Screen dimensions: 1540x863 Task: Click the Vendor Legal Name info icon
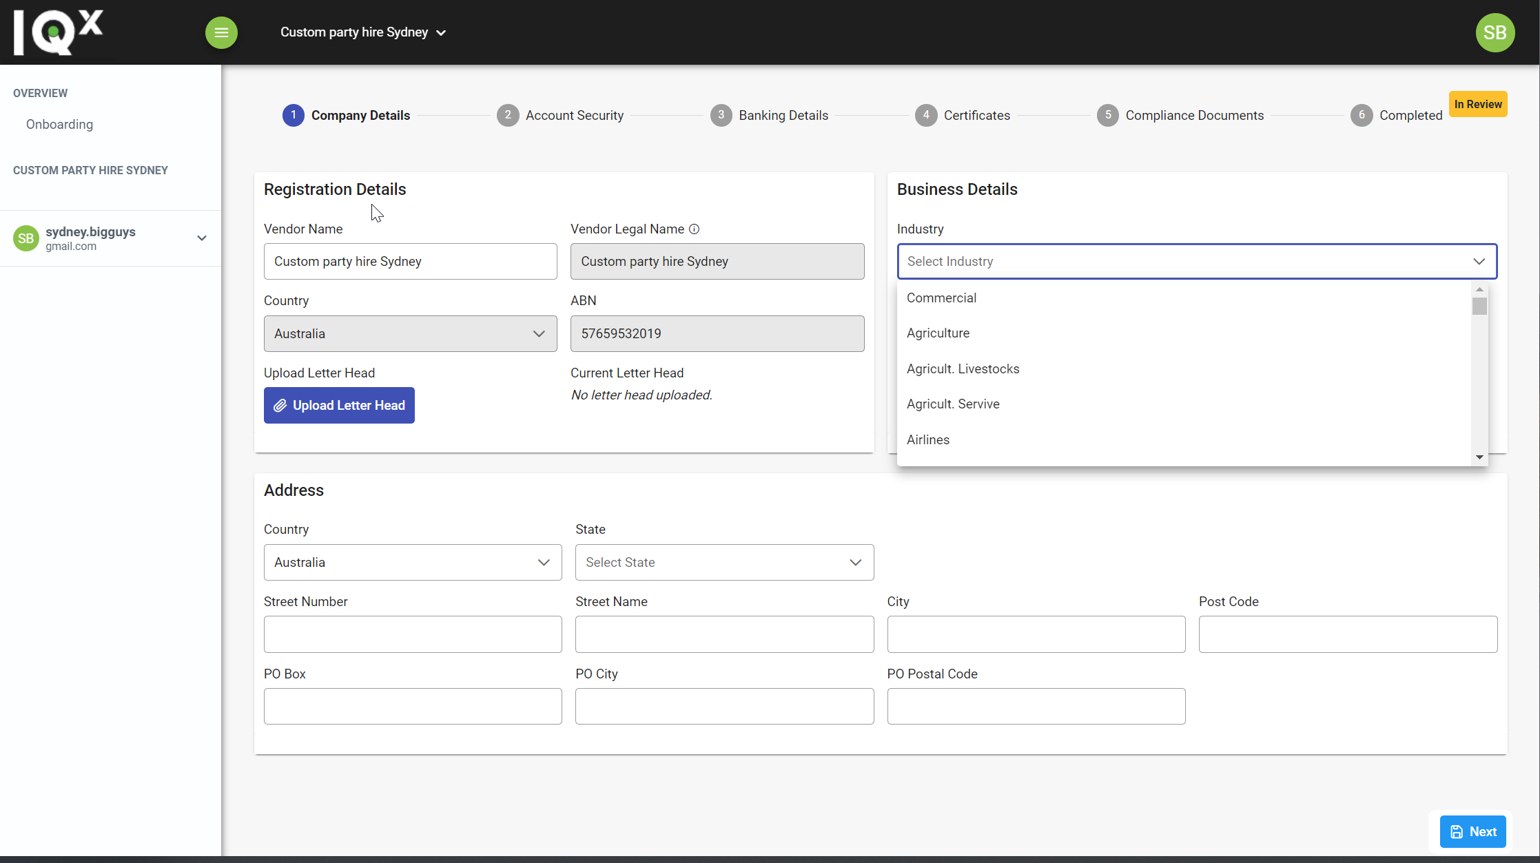click(x=694, y=229)
